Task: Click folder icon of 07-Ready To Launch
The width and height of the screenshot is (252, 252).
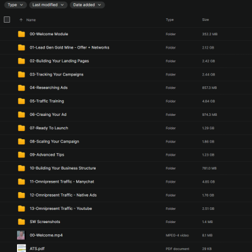Action: (x=21, y=128)
